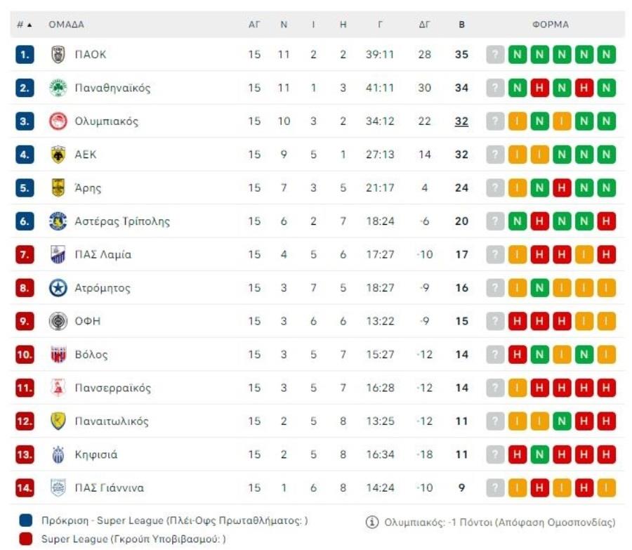This screenshot has height=550, width=632.
Task: Click the ΟΦΗ circular club logo
Action: pyautogui.click(x=58, y=321)
